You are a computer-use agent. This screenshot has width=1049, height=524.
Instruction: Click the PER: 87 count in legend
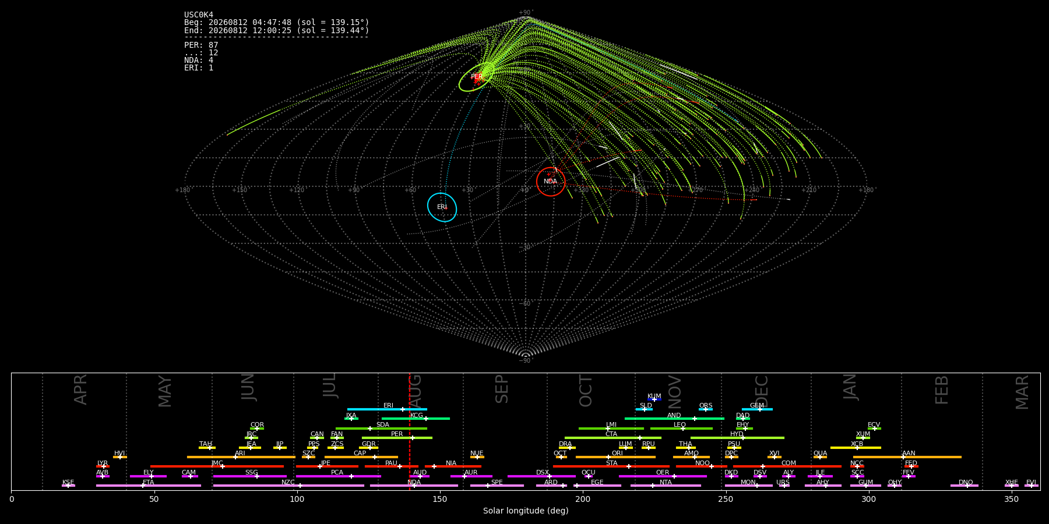pos(201,45)
